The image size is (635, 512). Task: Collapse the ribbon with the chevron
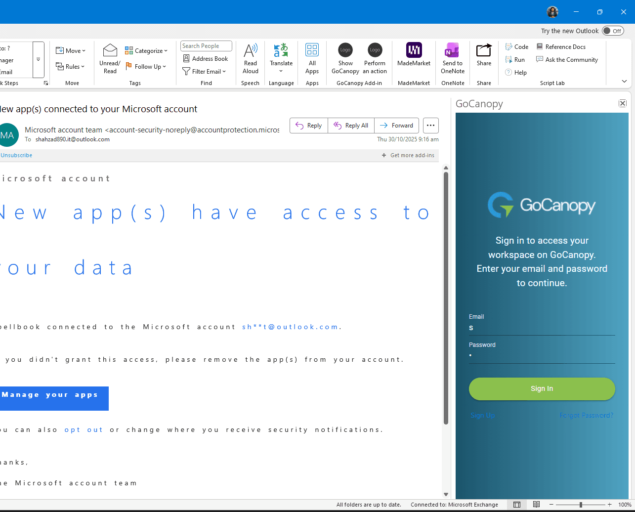624,81
